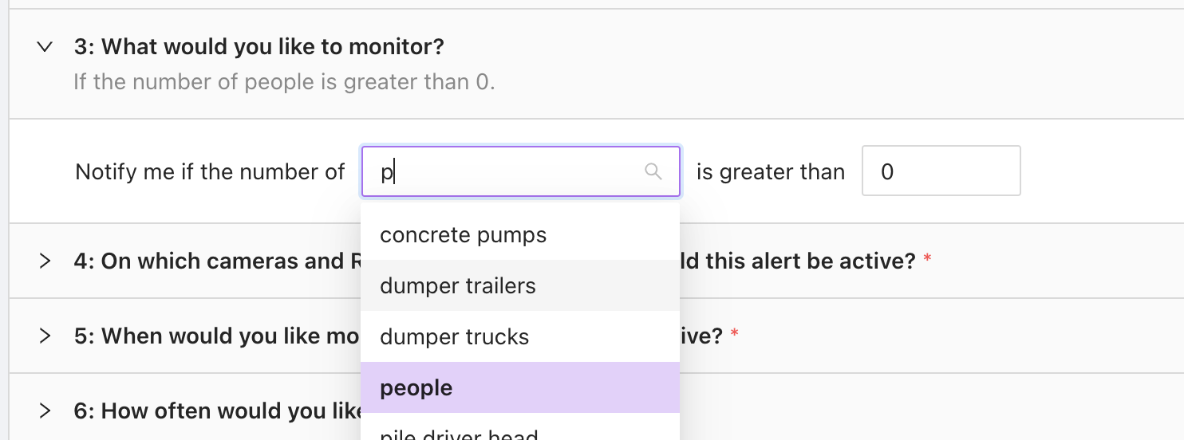Image resolution: width=1184 pixels, height=440 pixels.
Task: Click 'What would you like to monitor?' heading
Action: (259, 47)
